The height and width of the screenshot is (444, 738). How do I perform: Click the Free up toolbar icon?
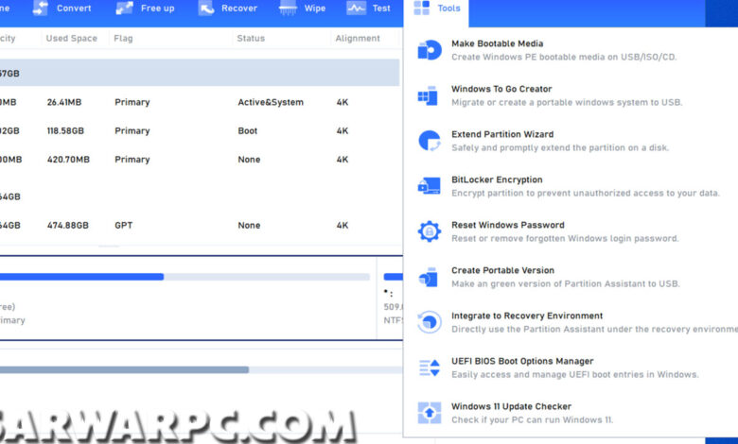point(124,8)
